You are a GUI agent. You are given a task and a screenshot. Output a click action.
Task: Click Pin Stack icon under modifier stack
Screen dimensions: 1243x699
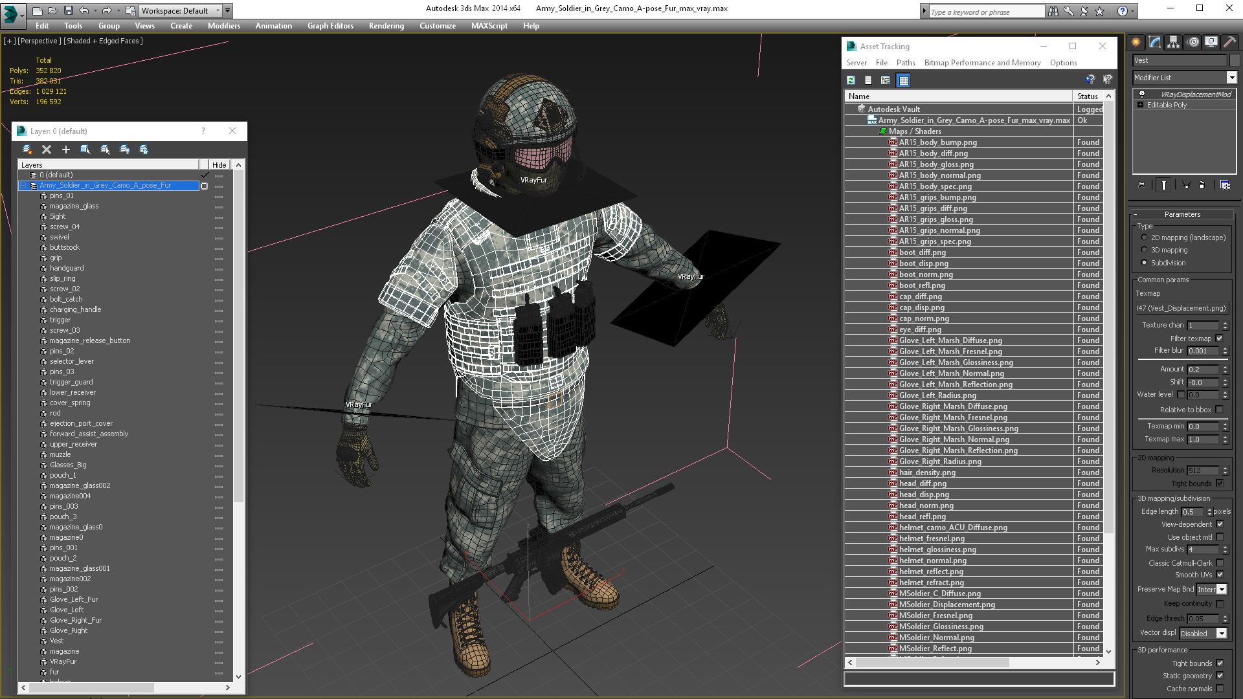[x=1141, y=185]
